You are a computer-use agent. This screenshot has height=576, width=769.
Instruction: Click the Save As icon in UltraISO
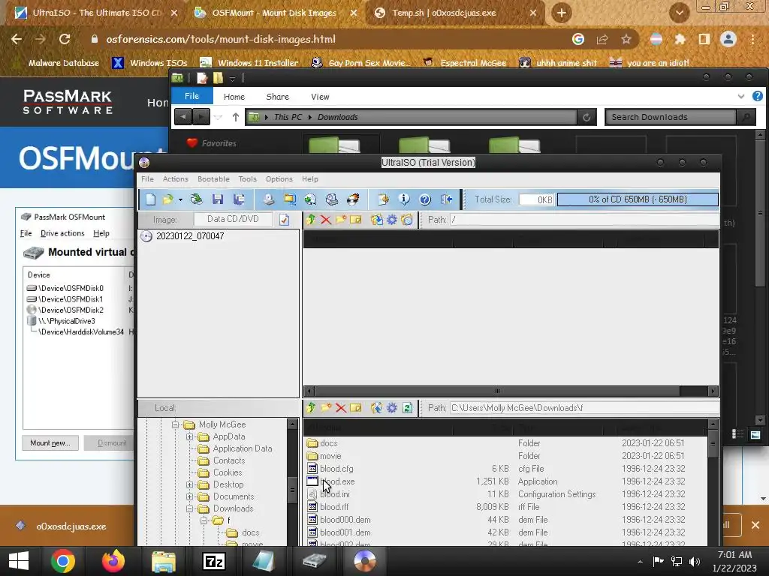(x=239, y=199)
